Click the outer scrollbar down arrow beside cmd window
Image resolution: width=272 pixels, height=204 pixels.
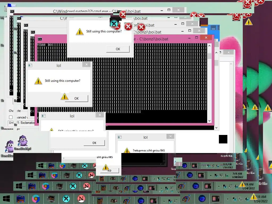click(216, 128)
